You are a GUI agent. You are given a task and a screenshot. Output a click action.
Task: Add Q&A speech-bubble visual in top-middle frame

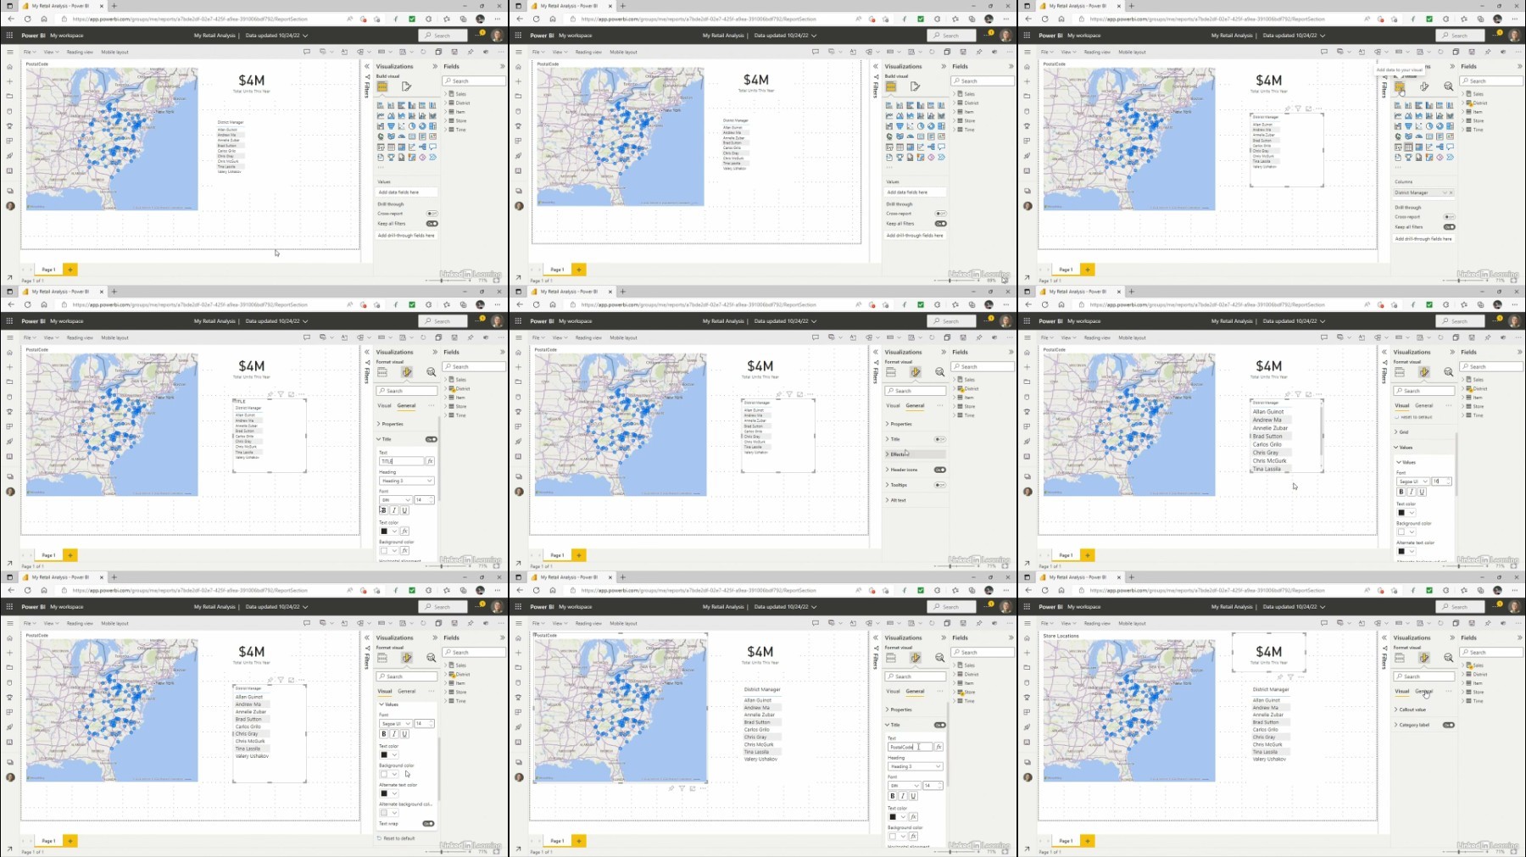(x=941, y=147)
